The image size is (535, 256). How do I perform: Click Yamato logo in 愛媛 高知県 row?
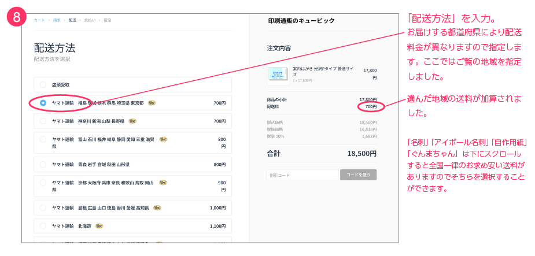(157, 207)
